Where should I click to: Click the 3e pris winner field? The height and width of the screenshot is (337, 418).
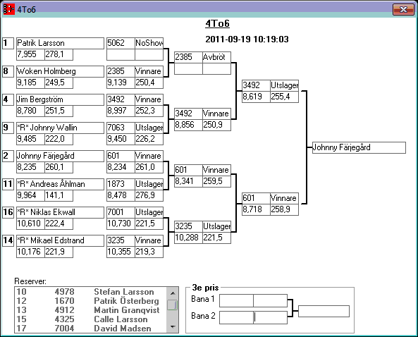point(324,312)
